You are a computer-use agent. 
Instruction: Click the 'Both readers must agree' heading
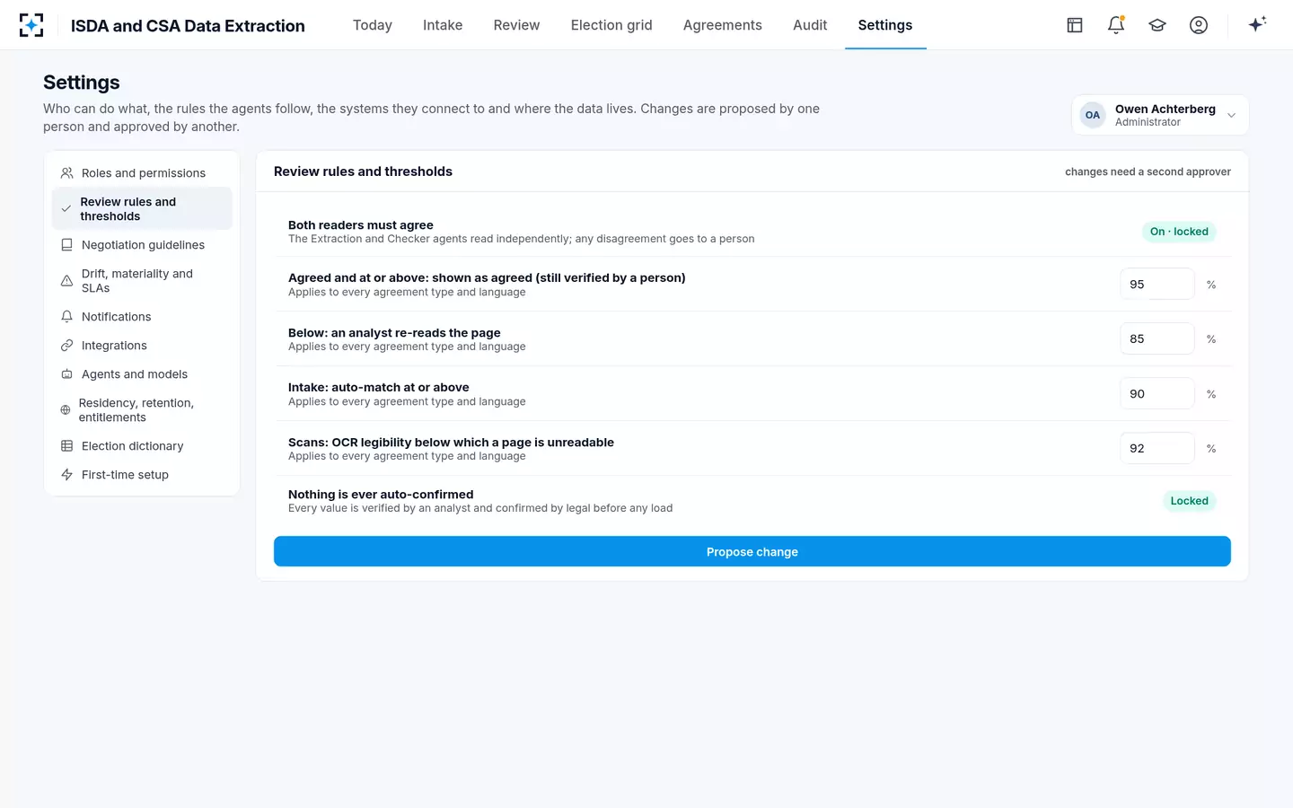[361, 225]
